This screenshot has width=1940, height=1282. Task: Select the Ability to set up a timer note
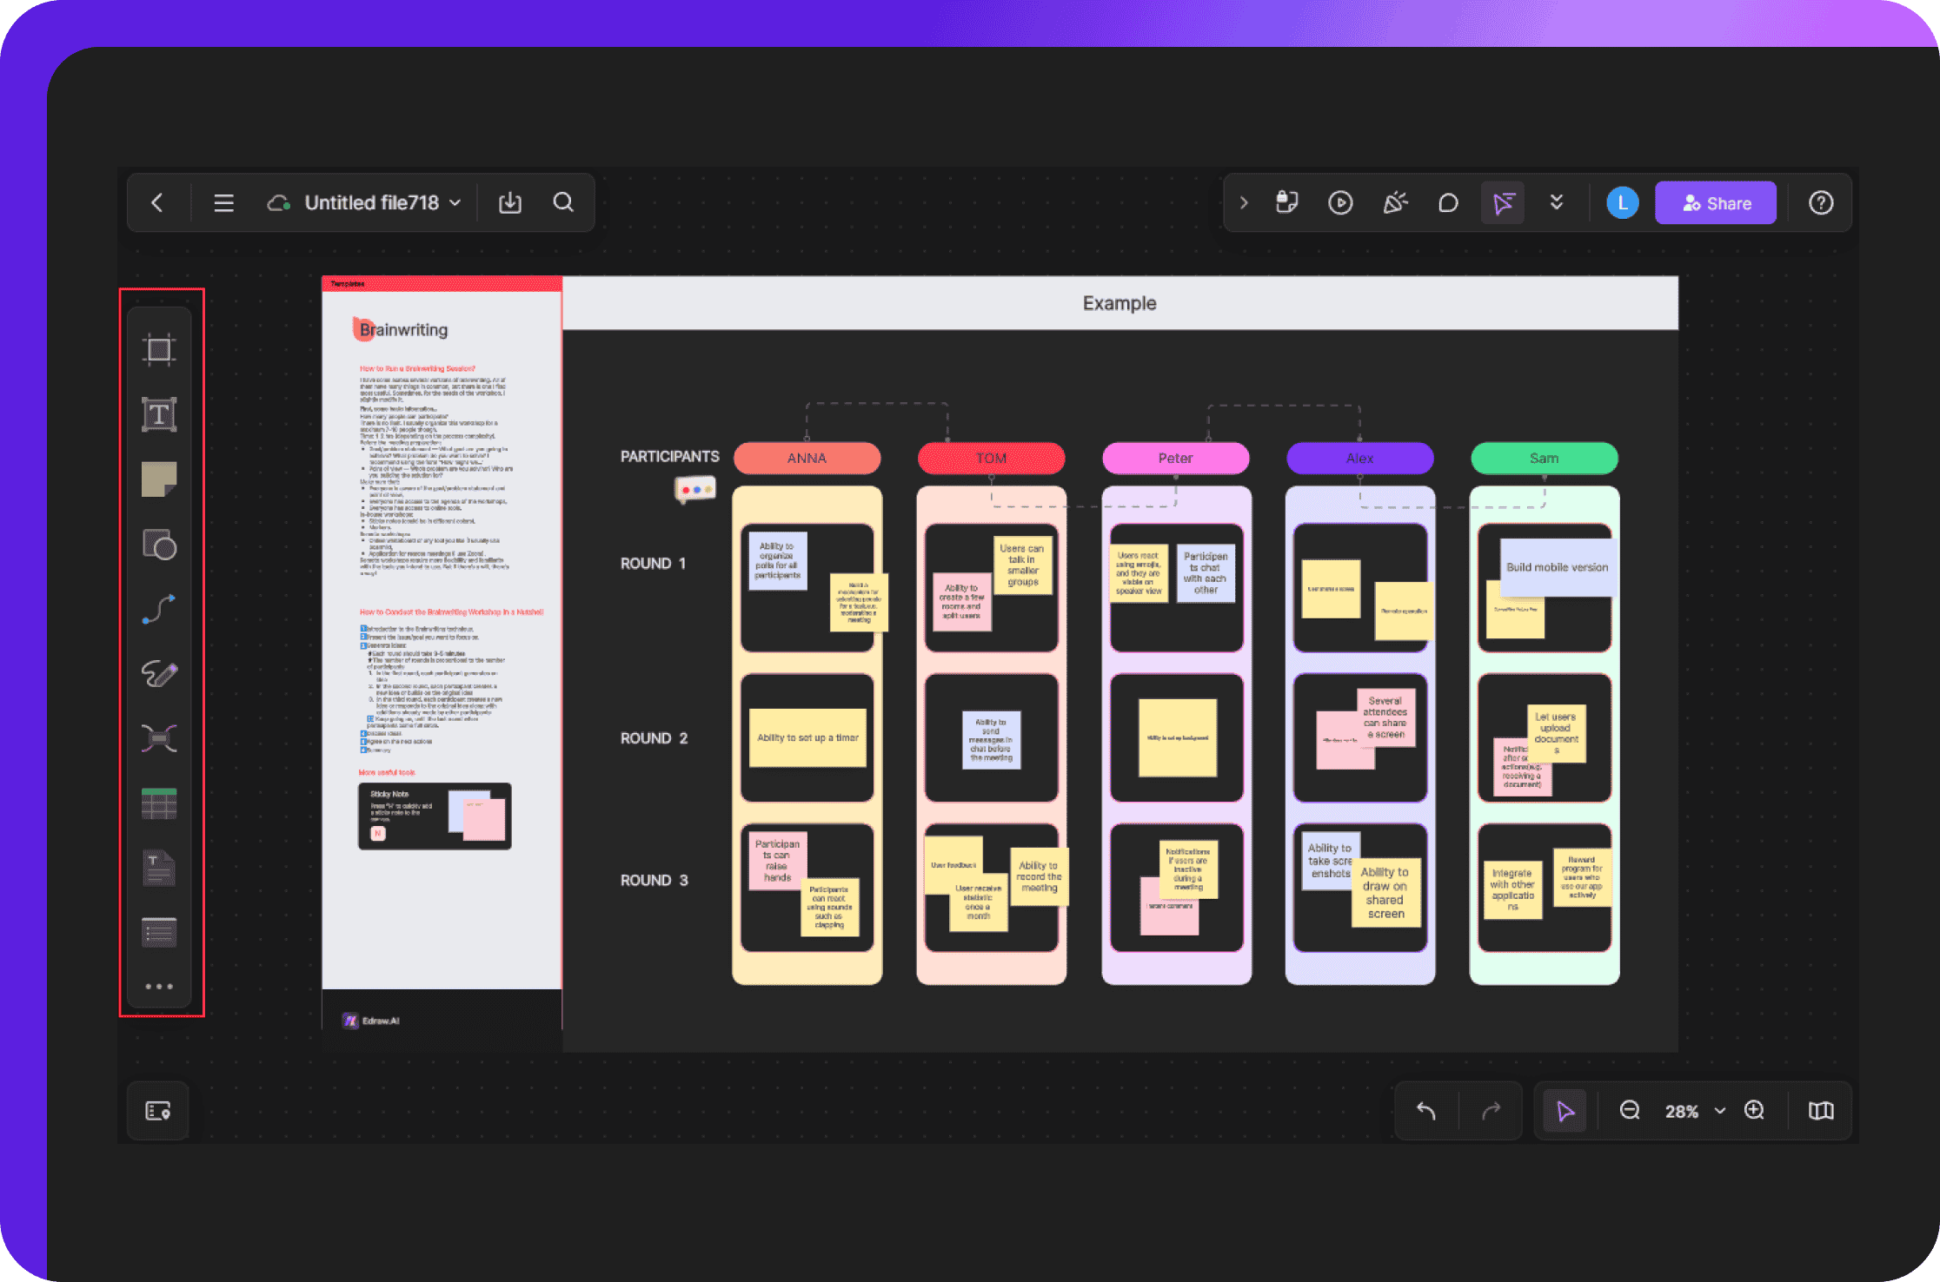(807, 737)
